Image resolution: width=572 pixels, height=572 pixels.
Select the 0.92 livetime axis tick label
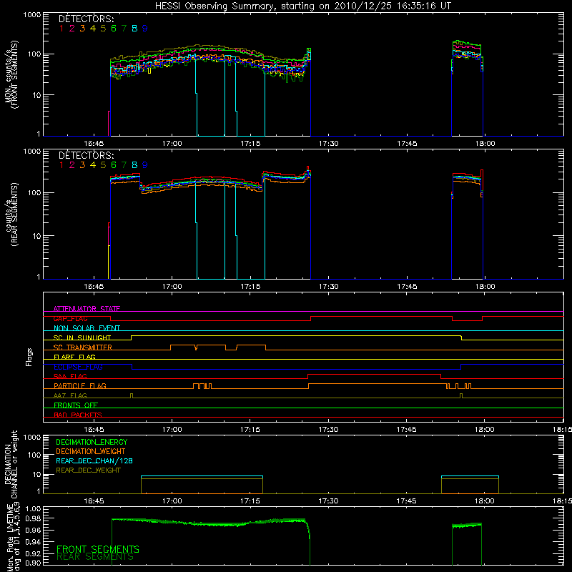(x=33, y=554)
